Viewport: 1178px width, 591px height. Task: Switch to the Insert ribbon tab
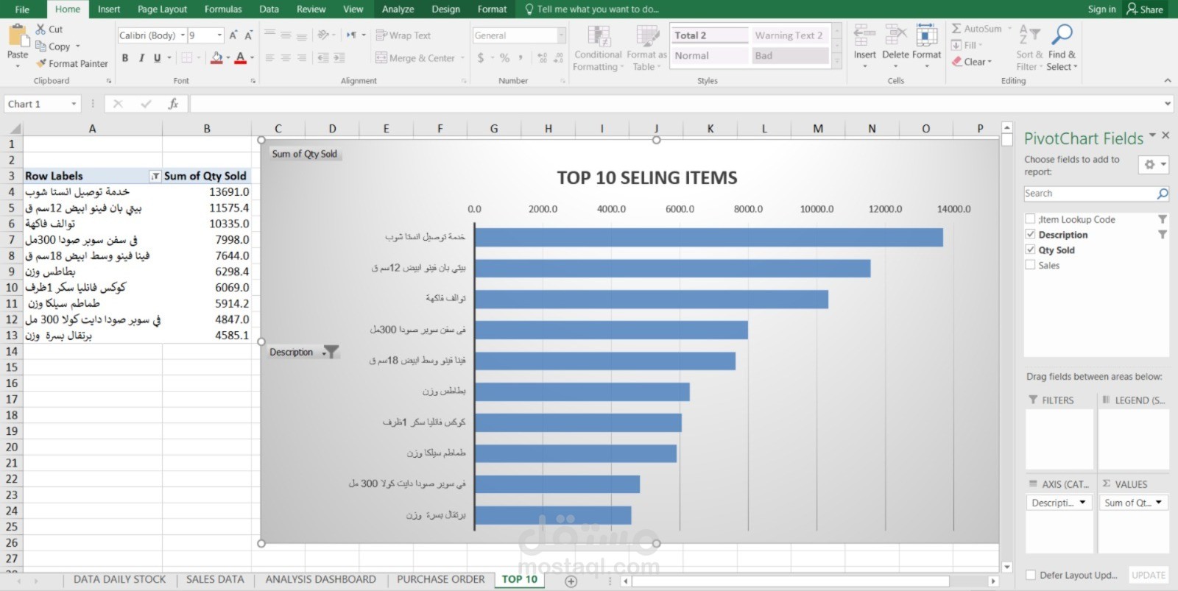pos(109,9)
